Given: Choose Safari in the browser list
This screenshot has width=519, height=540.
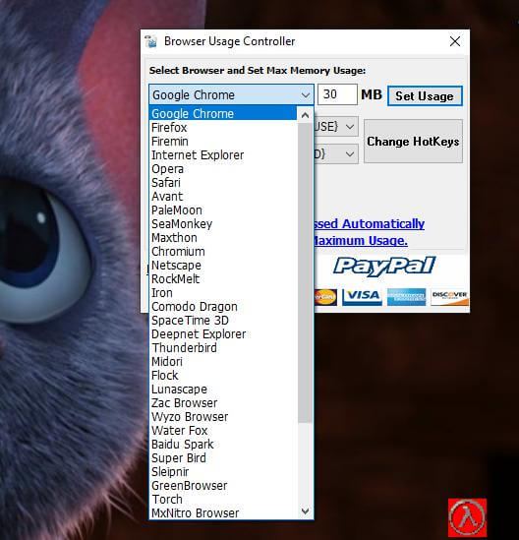Looking at the screenshot, I should [223, 183].
